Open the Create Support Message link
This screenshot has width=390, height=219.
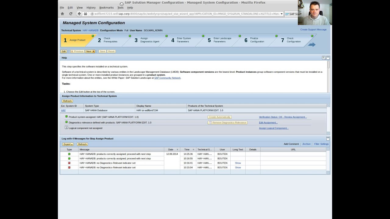click(x=313, y=30)
